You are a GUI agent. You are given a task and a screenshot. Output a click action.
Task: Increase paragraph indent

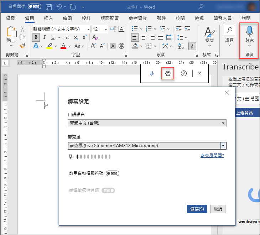coord(187,29)
